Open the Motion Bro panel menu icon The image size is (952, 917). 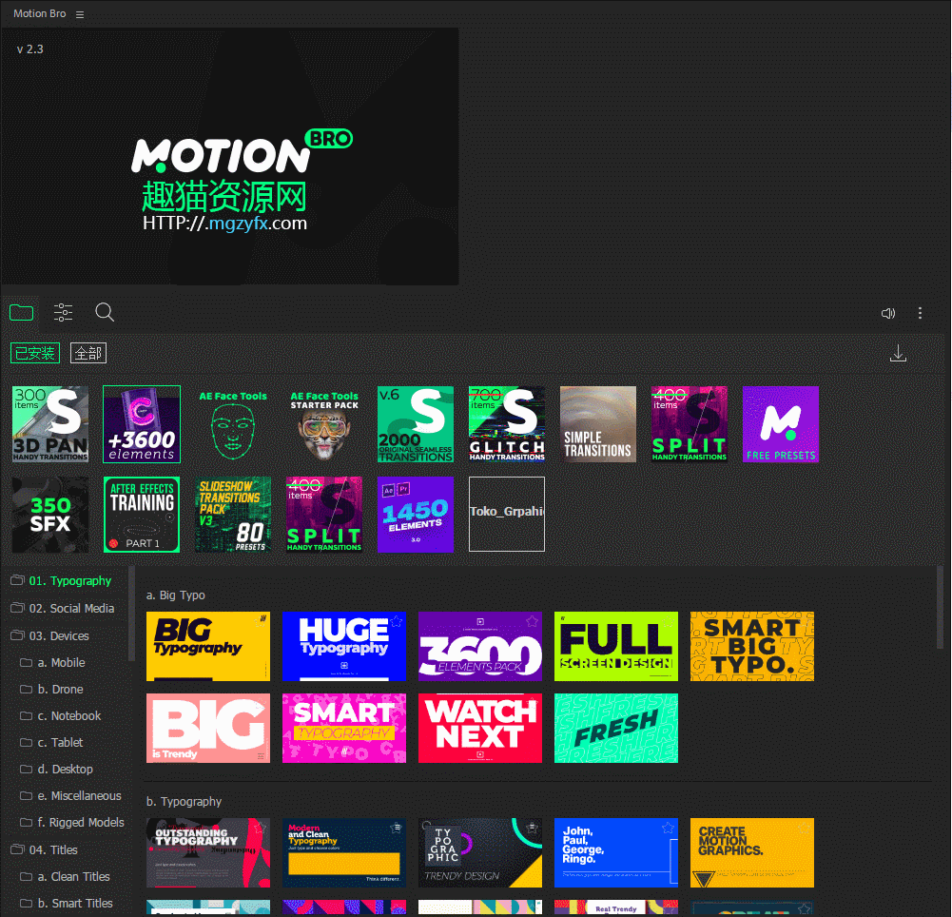80,14
